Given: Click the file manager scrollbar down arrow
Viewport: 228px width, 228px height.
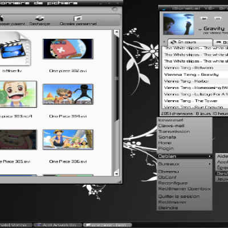Looking at the screenshot, I should [116, 173].
